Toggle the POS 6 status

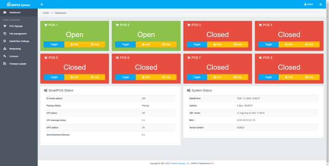(x=125, y=77)
